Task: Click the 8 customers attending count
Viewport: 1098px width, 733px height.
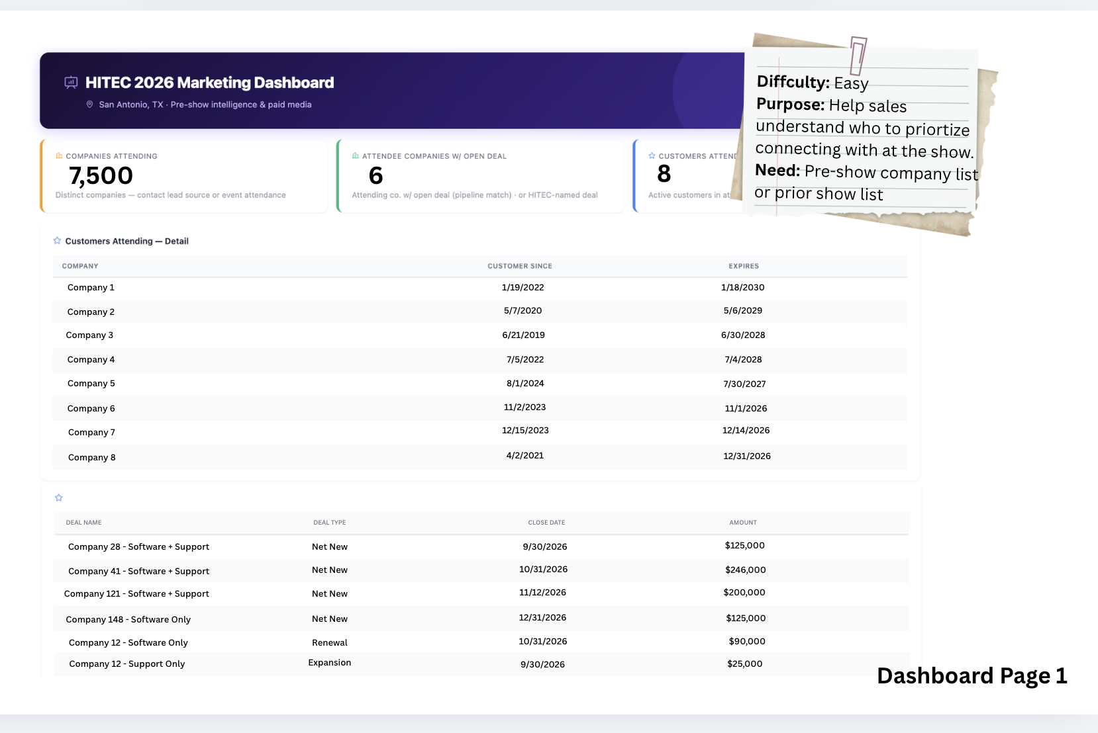Action: [664, 174]
